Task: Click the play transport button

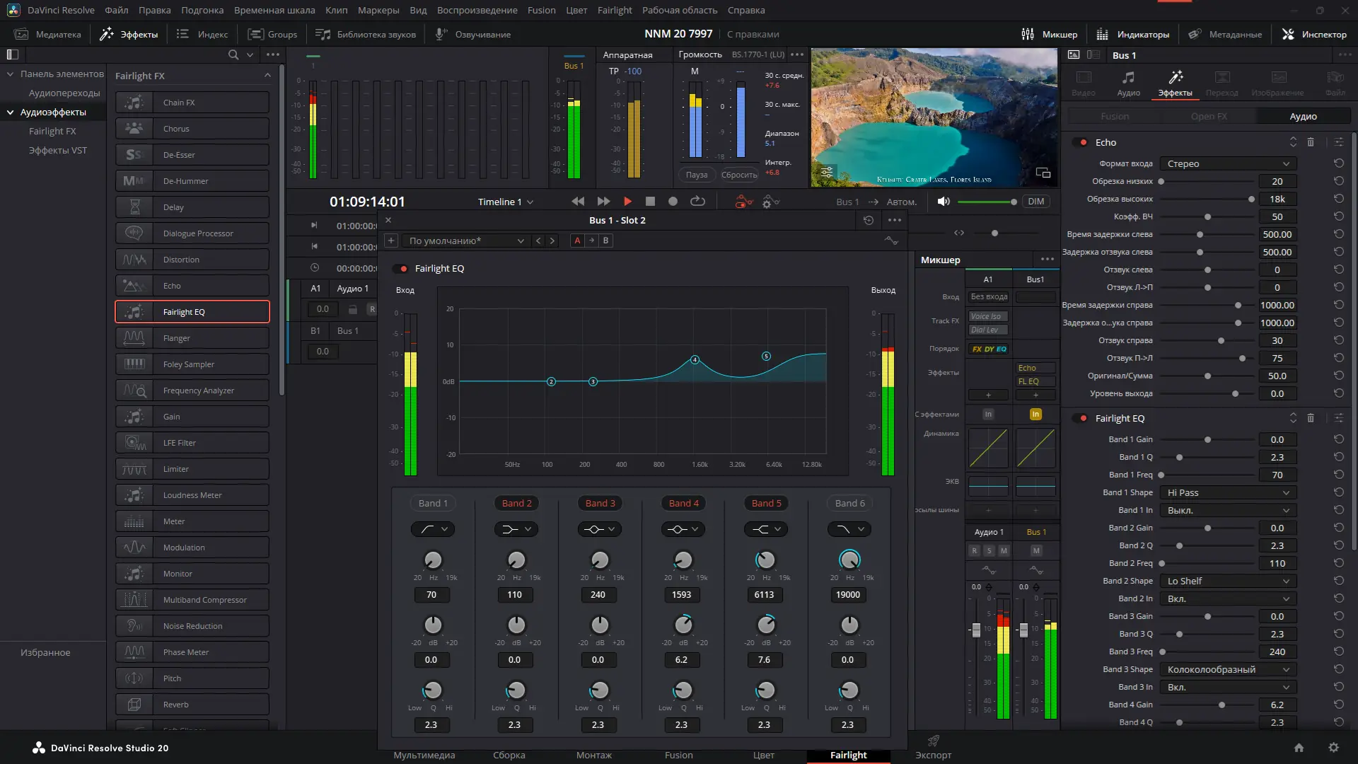Action: coord(629,202)
